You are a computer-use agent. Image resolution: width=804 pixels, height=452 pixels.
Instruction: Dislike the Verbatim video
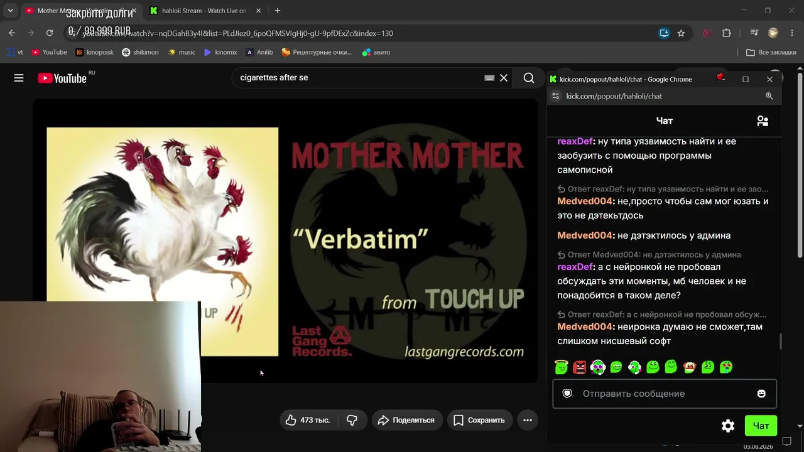tap(352, 420)
